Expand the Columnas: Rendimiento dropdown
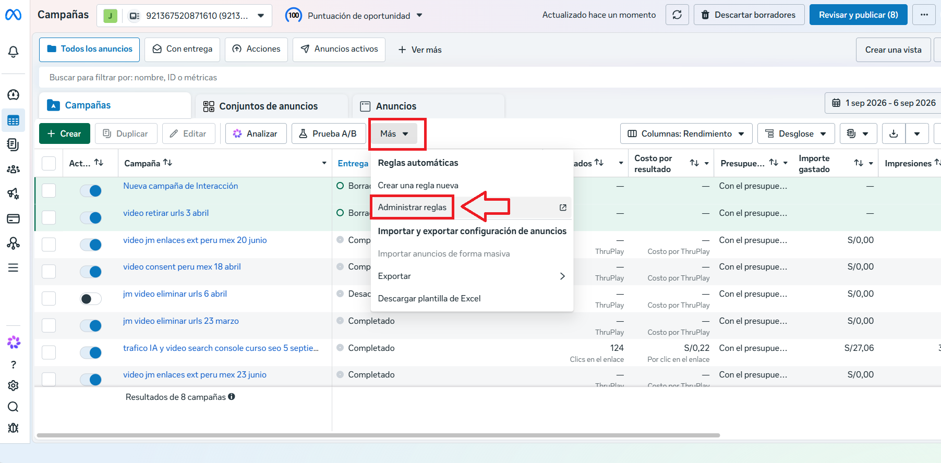941x463 pixels. coord(686,133)
